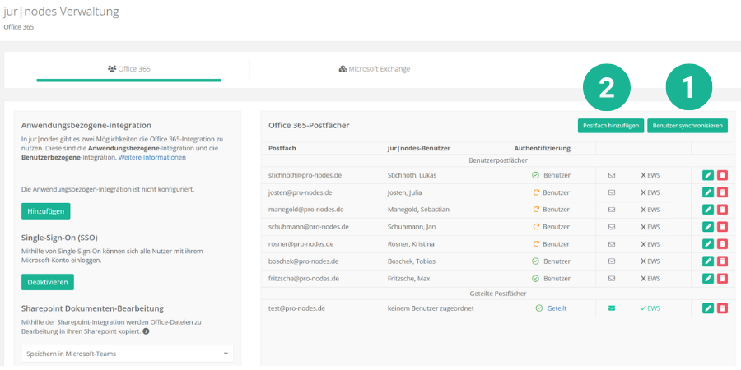Edit the stichnoth@pro-nodes.de mailbox
This screenshot has width=741, height=370.
point(707,175)
